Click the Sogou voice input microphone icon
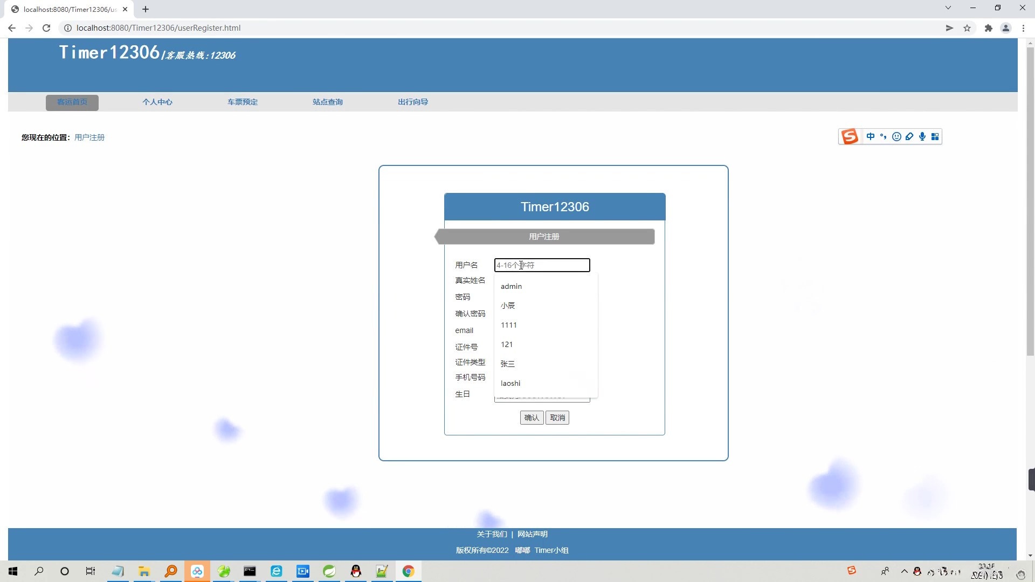 922,136
